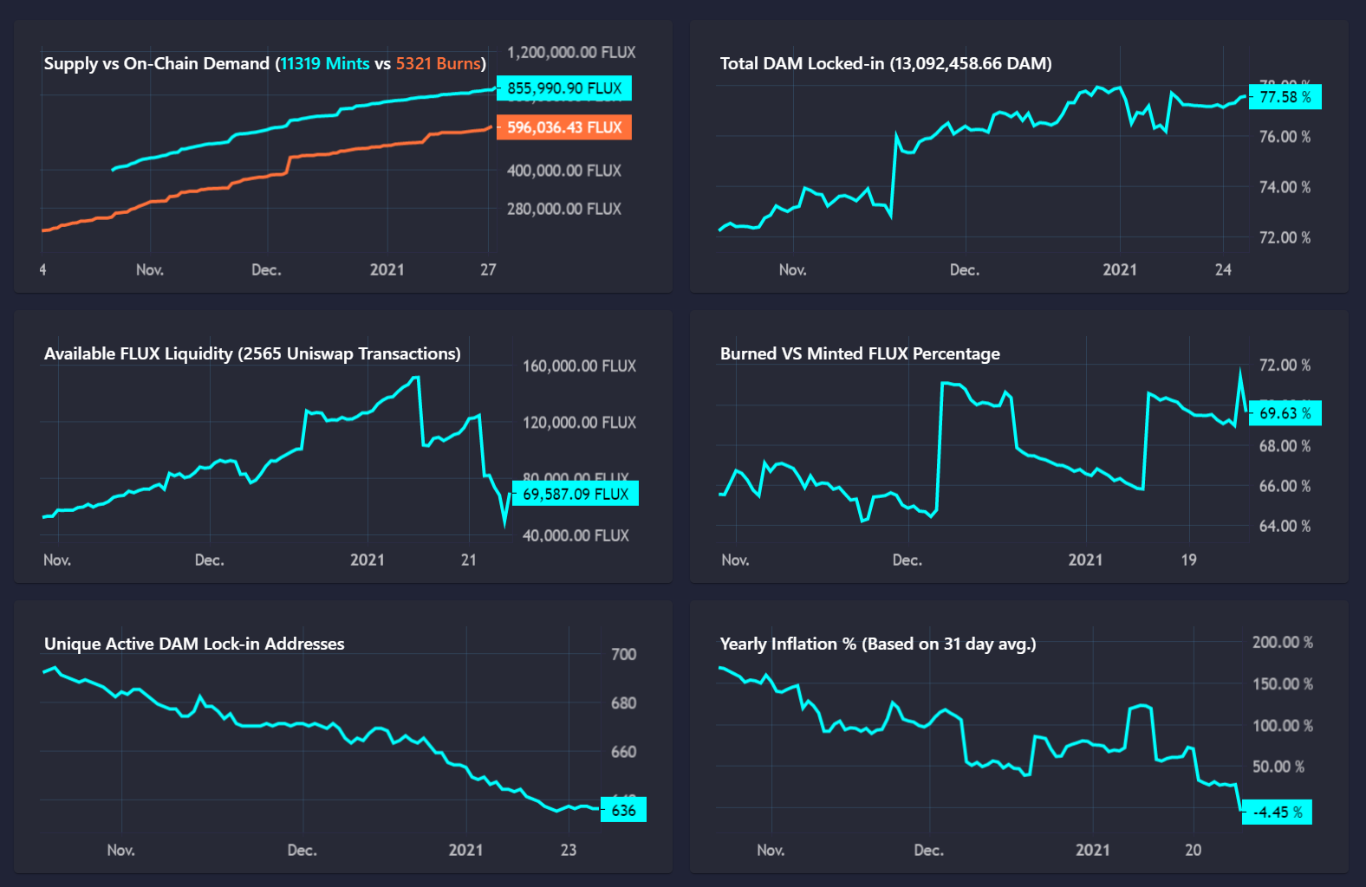Click the Supply vs On-Chain Demand title
The height and width of the screenshot is (887, 1366).
pyautogui.click(x=265, y=63)
